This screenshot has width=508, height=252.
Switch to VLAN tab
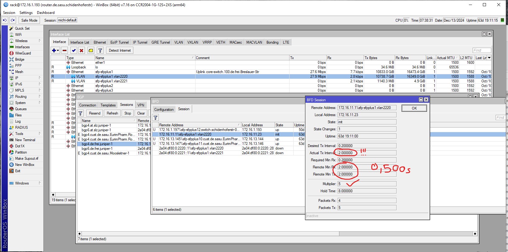pos(178,42)
